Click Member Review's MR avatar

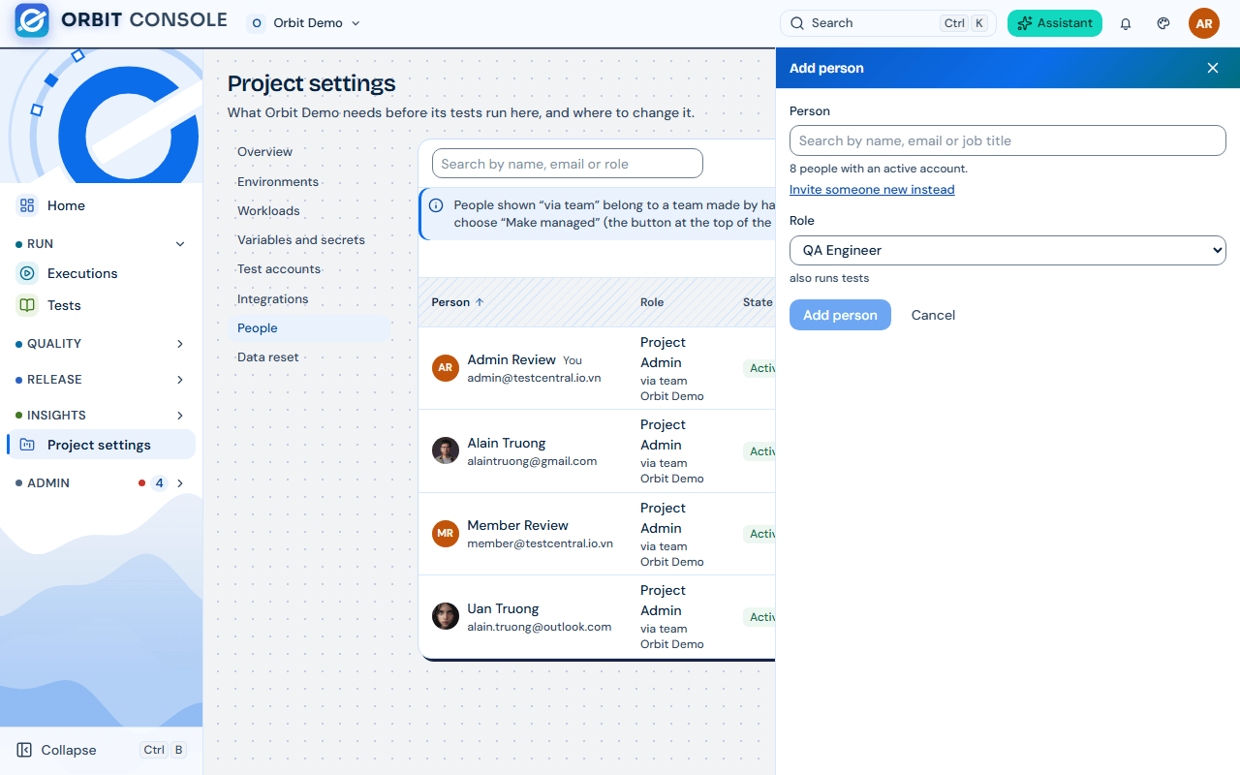click(x=446, y=533)
